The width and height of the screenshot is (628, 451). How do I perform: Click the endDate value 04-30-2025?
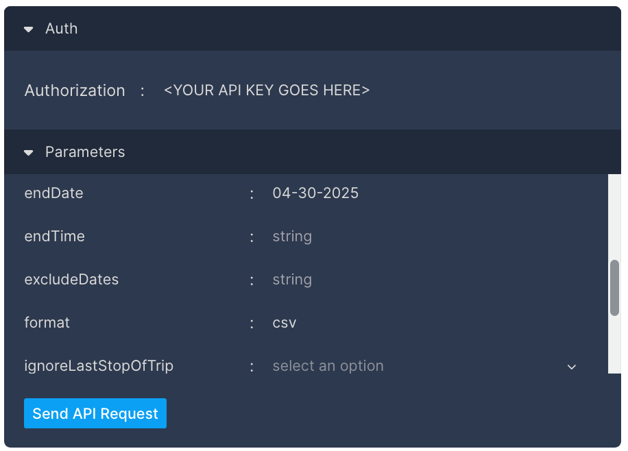point(315,193)
